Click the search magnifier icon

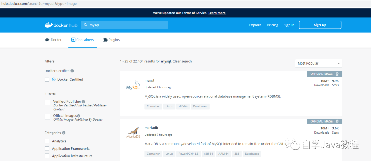[86, 25]
